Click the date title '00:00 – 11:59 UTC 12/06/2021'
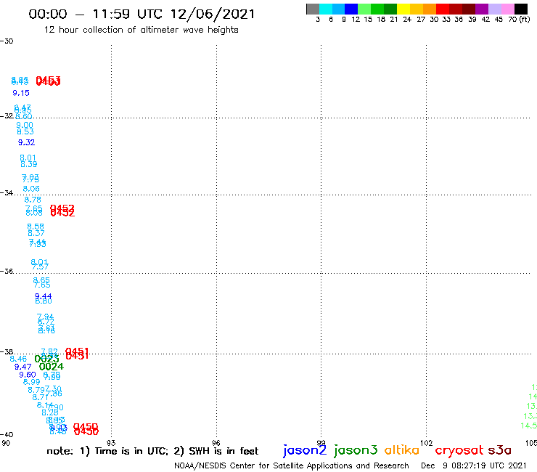 [142, 15]
